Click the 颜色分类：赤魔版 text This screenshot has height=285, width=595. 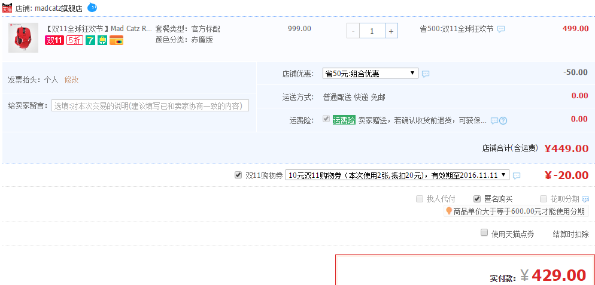(184, 40)
